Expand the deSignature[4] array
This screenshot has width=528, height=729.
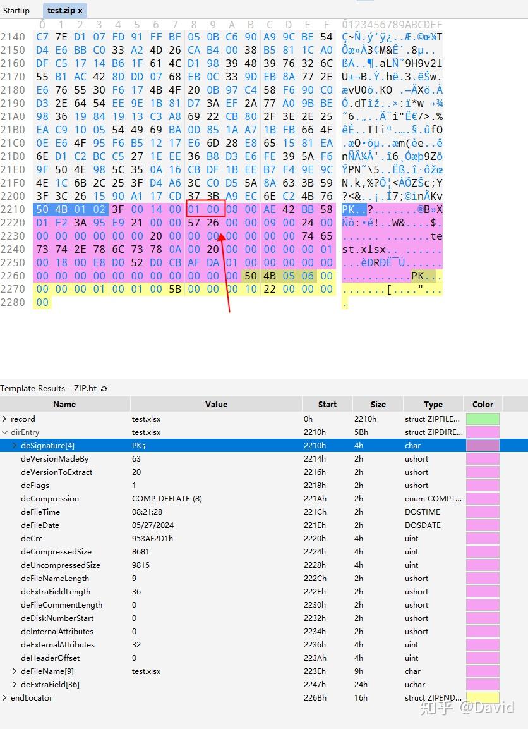(15, 446)
